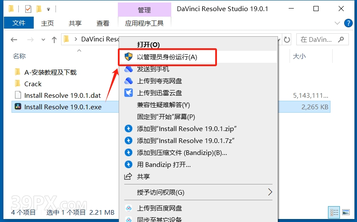Select the A-安装教程及下载 folder name
Image resolution: width=357 pixels, height=222 pixels.
pos(50,72)
